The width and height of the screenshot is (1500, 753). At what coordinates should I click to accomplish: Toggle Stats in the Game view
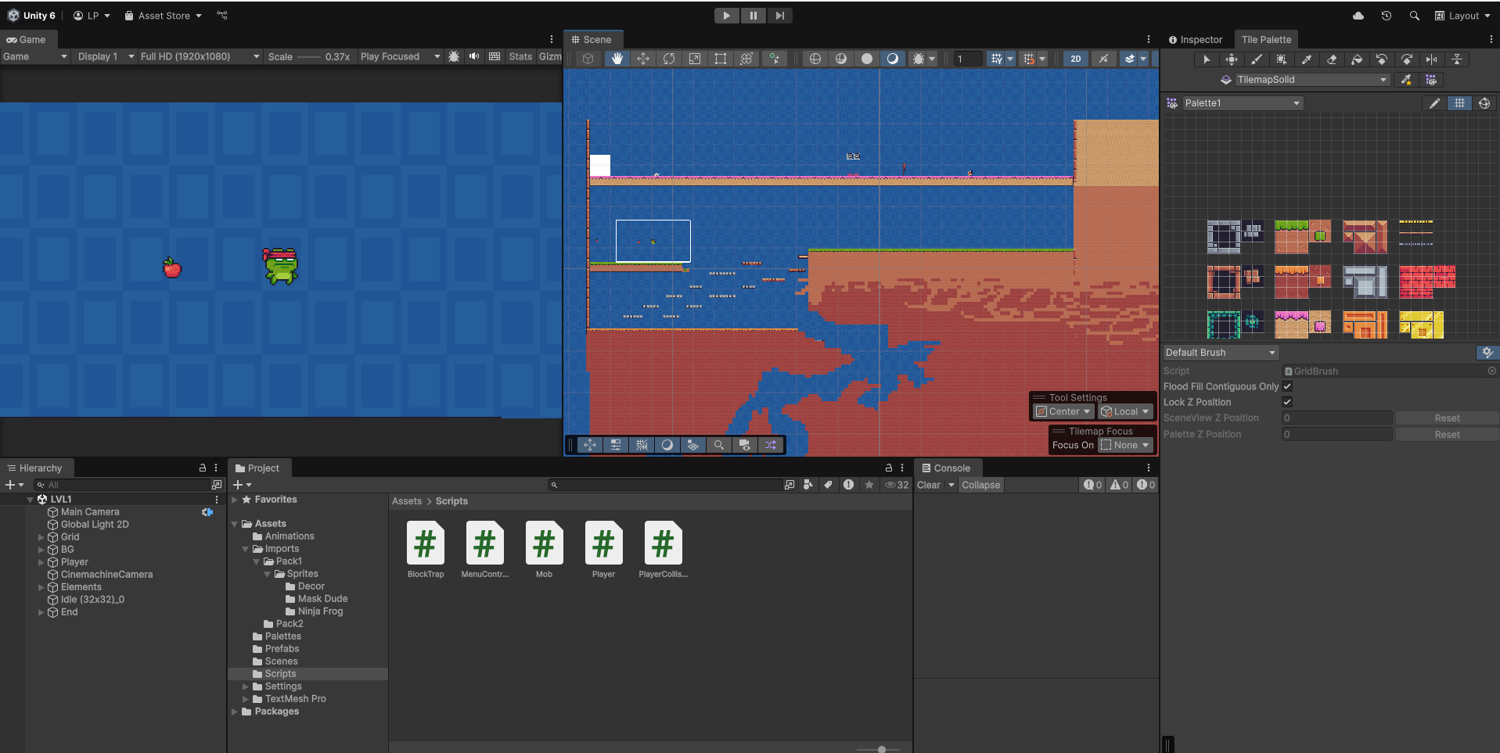tap(520, 57)
